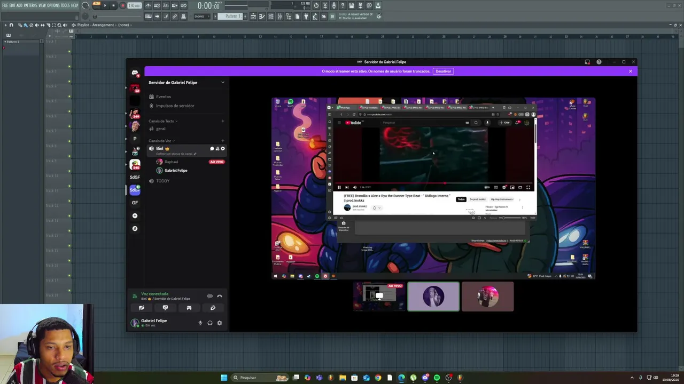The width and height of the screenshot is (684, 384).
Task: Dismiss the purple streamer mode banner
Action: 631,71
